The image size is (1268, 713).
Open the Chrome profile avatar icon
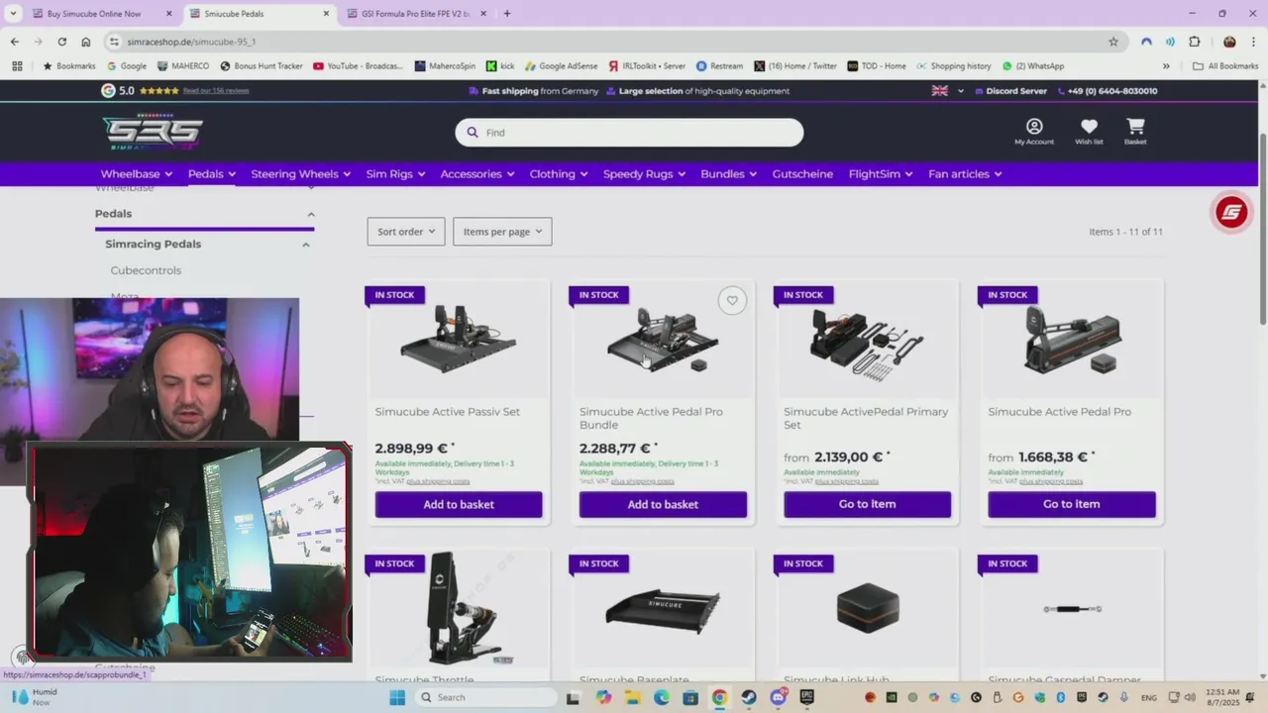[x=1229, y=42]
